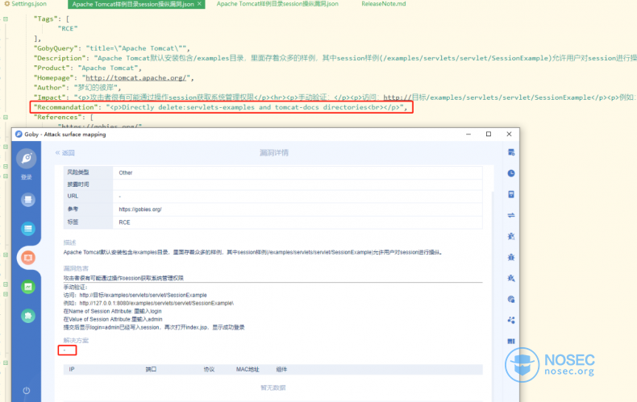The width and height of the screenshot is (637, 402).
Task: Click the second bug icon in the right toolbar
Action: [511, 257]
